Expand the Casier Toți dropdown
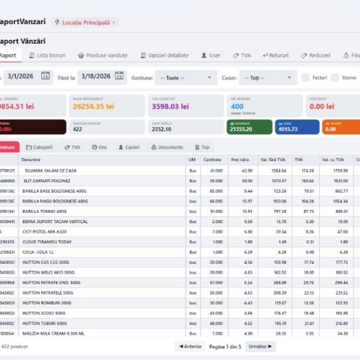The width and height of the screenshot is (360, 360). [x=268, y=78]
